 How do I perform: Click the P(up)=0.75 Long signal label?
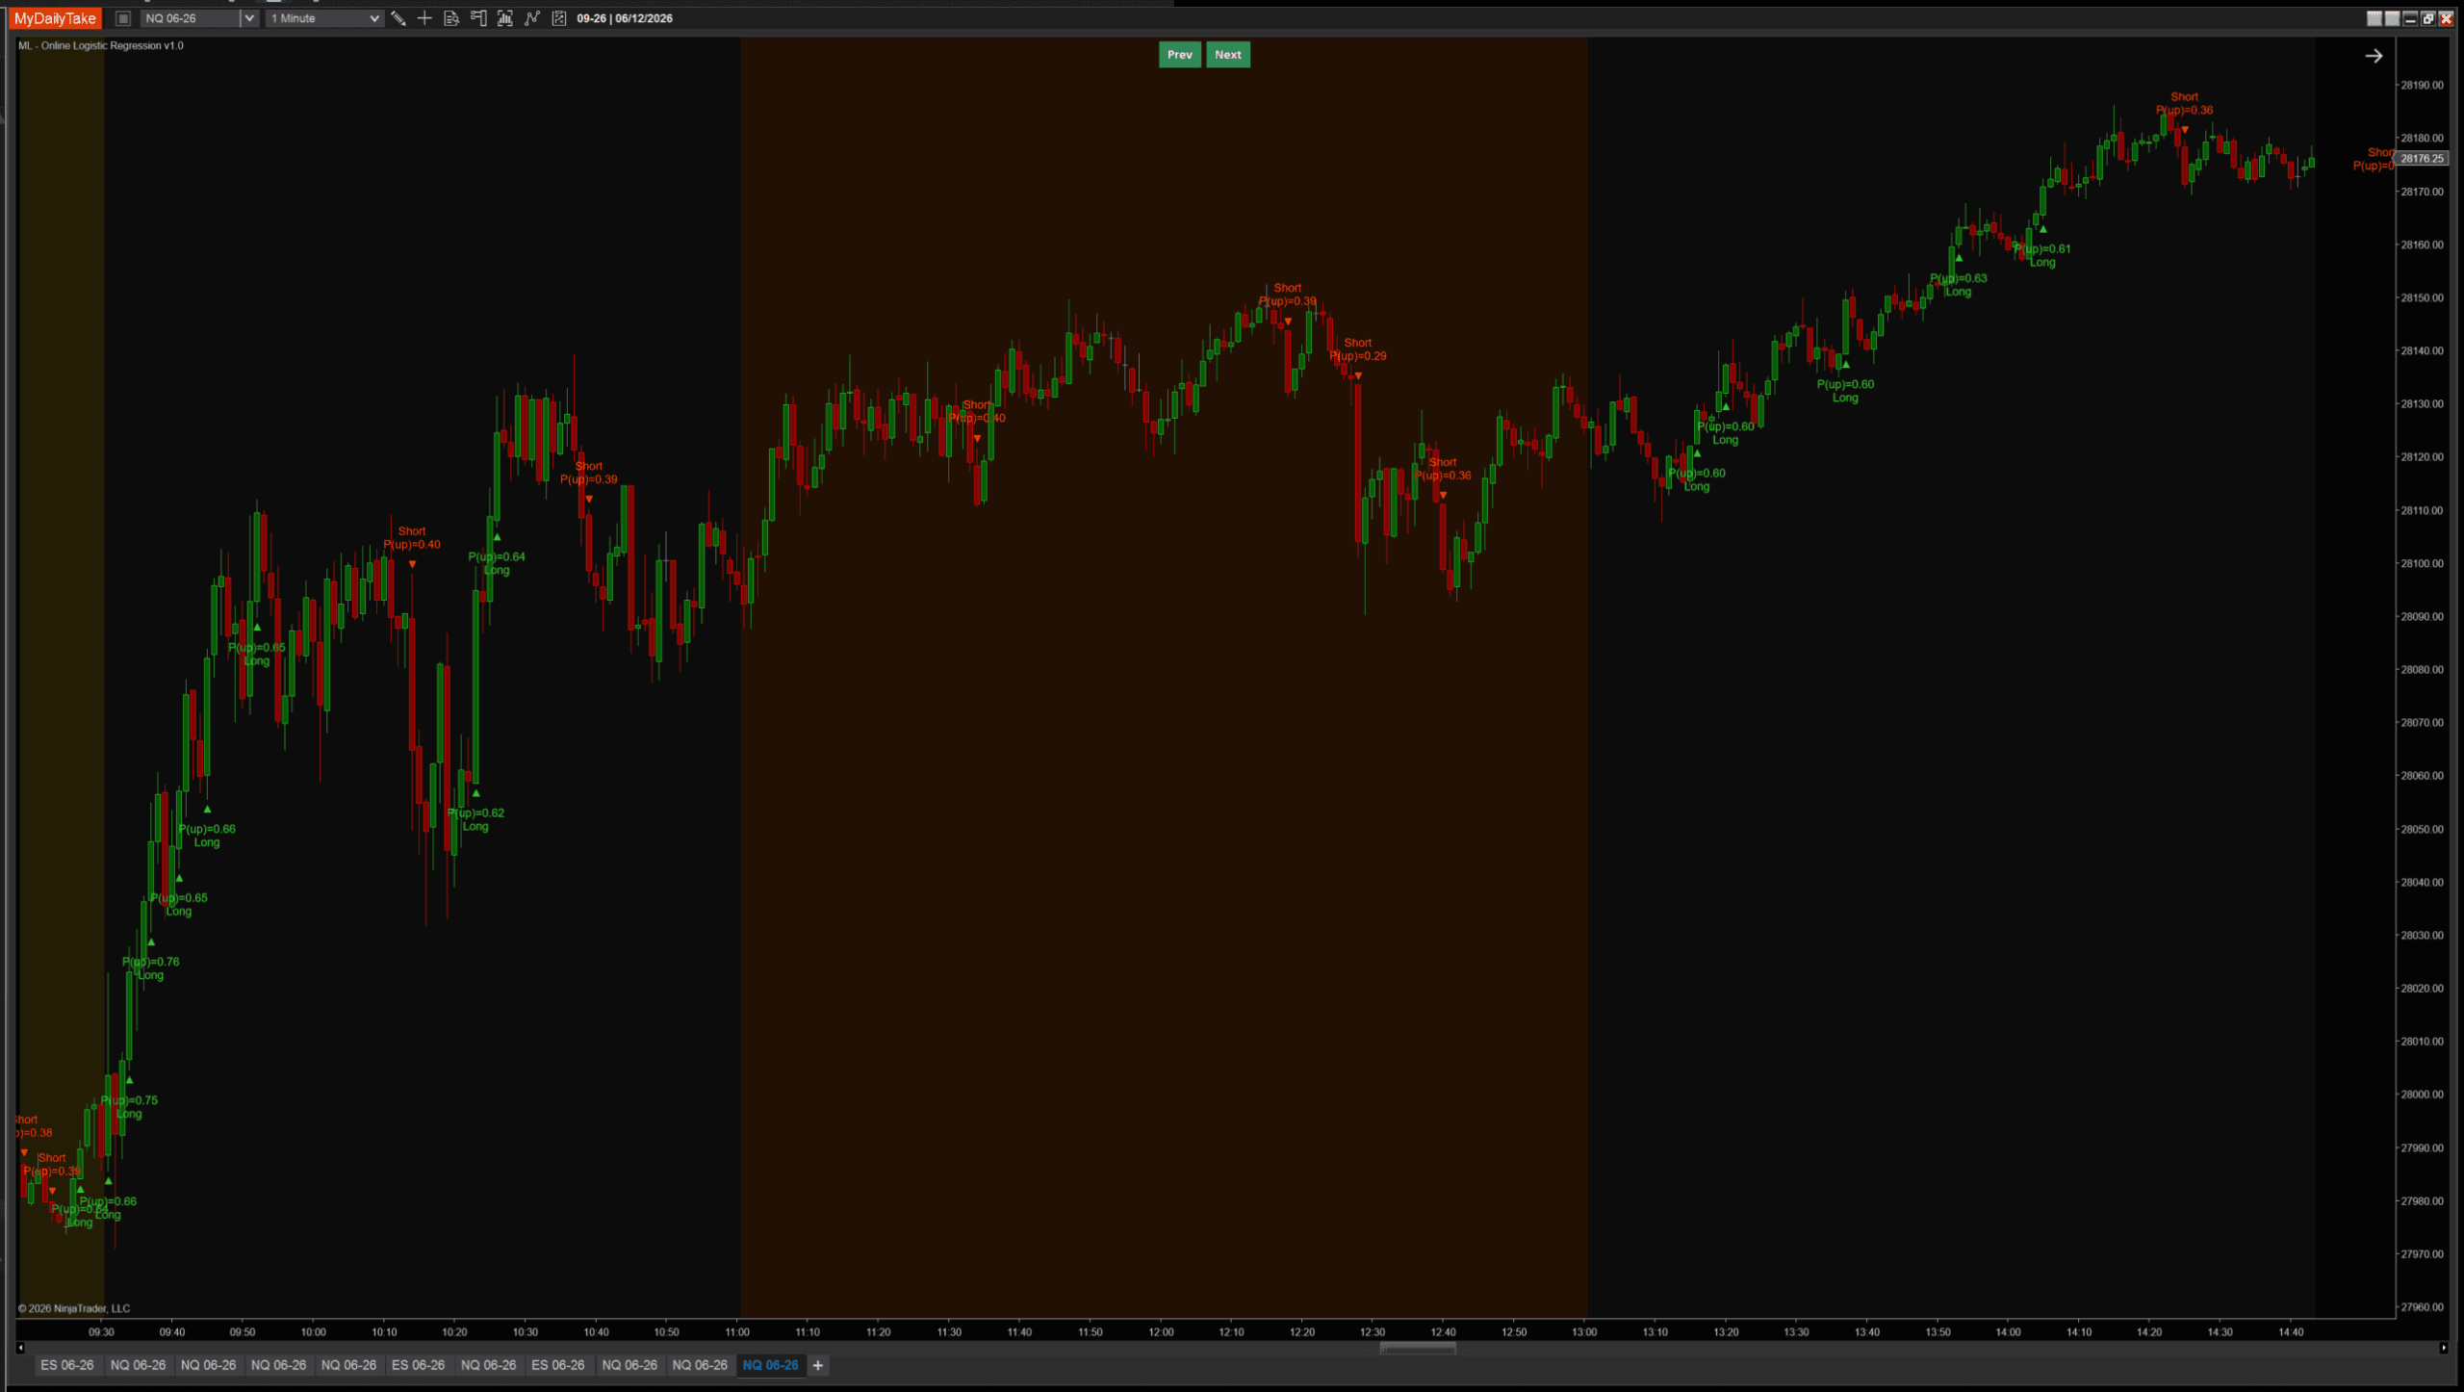click(129, 1107)
